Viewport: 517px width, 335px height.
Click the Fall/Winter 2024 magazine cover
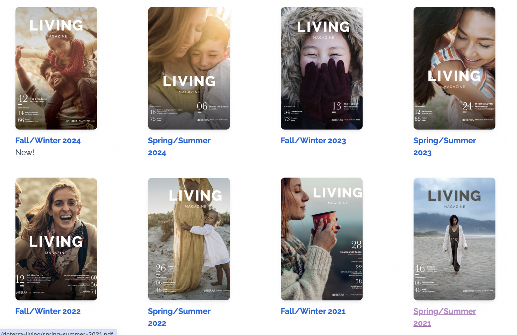(56, 68)
